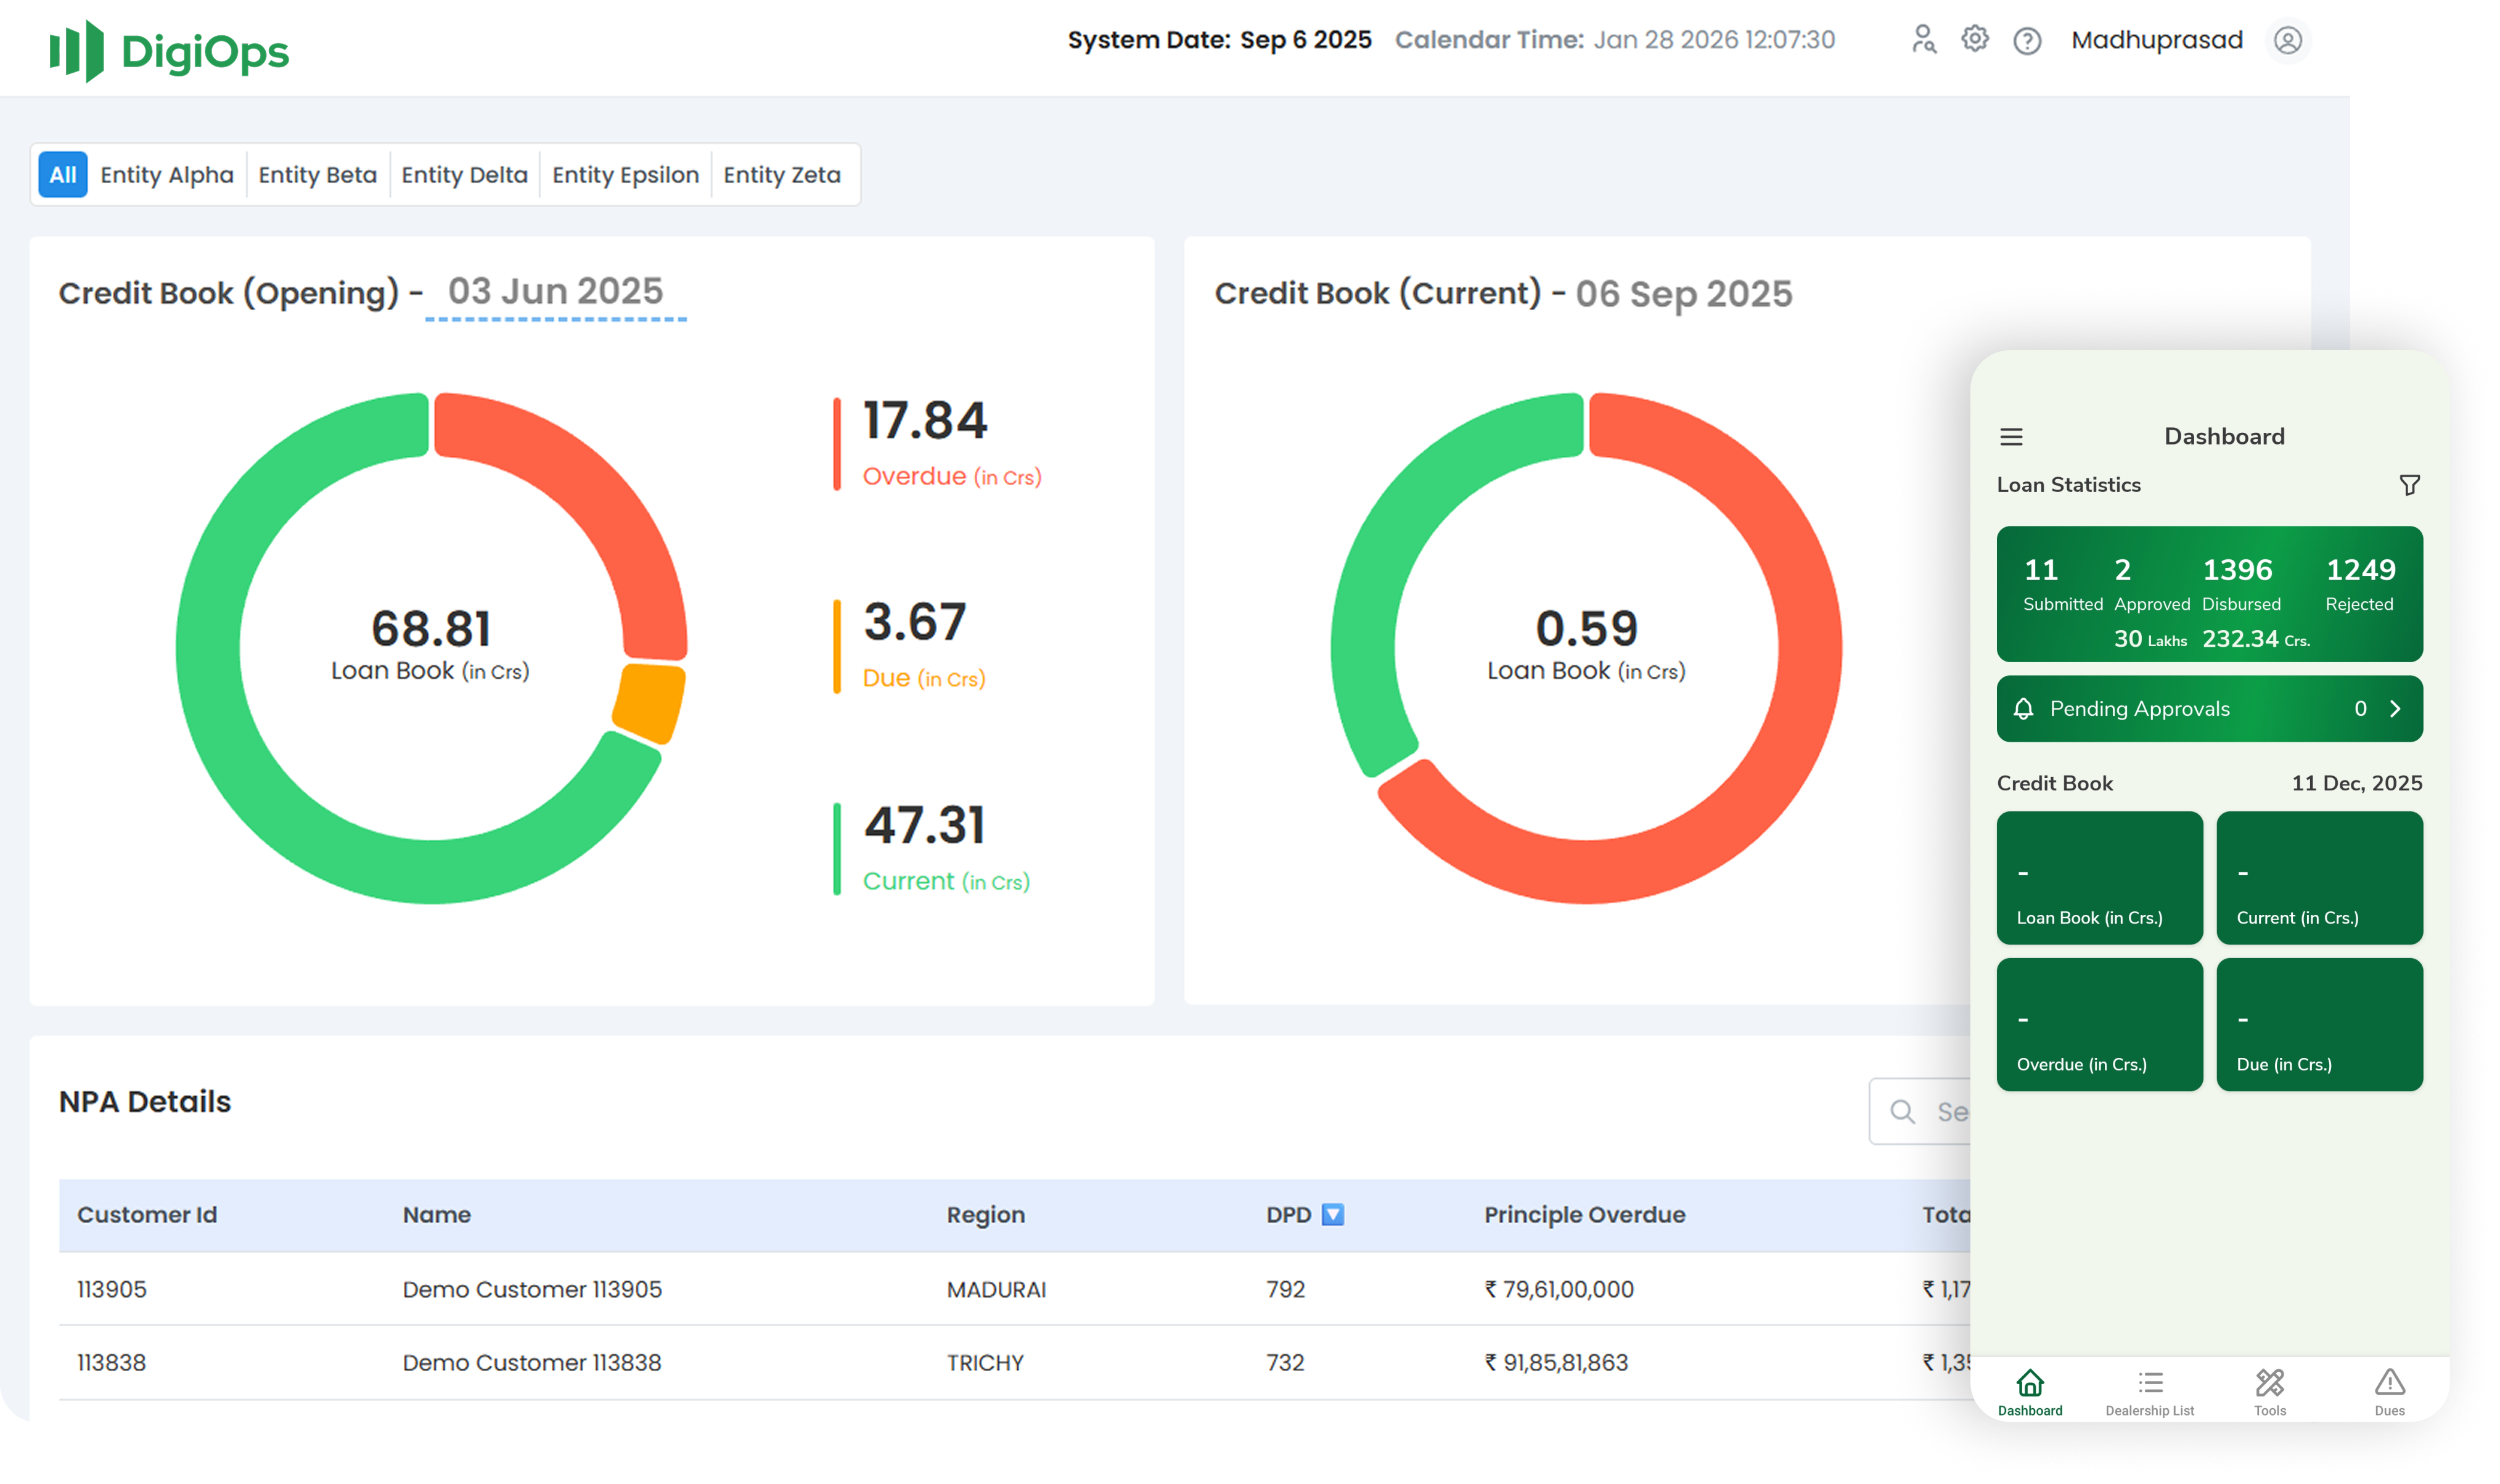Image resolution: width=2500 pixels, height=1484 pixels.
Task: Open the filter icon next to Loan Statistics
Action: pos(2410,485)
